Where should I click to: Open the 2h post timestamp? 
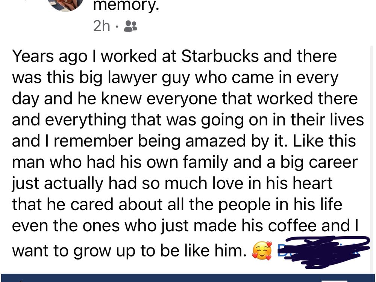tap(102, 26)
